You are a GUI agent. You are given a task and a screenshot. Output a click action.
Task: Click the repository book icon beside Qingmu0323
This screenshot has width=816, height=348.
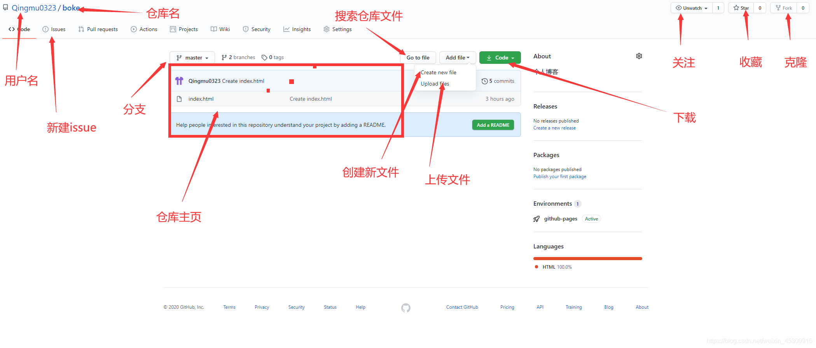(x=5, y=8)
